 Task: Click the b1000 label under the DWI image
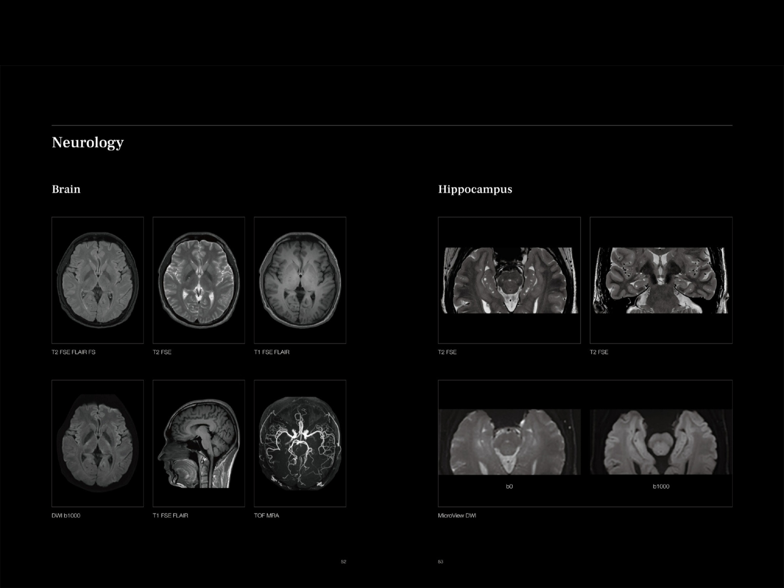(x=661, y=486)
